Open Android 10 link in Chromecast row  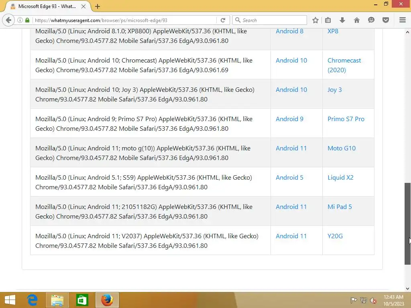(x=291, y=61)
